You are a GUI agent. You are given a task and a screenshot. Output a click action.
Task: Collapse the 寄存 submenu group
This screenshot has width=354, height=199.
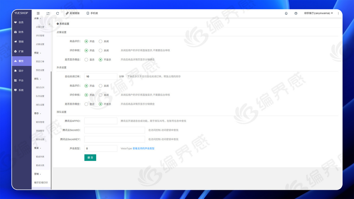(x=38, y=113)
